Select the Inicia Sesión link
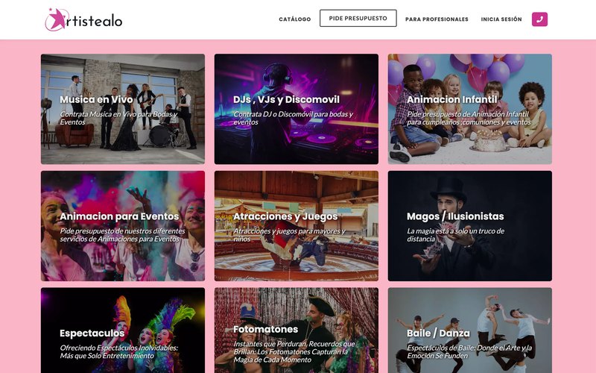The height and width of the screenshot is (373, 596). click(501, 19)
